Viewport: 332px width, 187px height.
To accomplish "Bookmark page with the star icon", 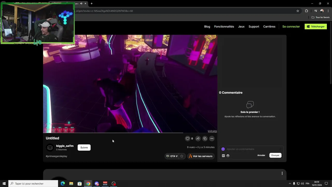I will point(298,11).
